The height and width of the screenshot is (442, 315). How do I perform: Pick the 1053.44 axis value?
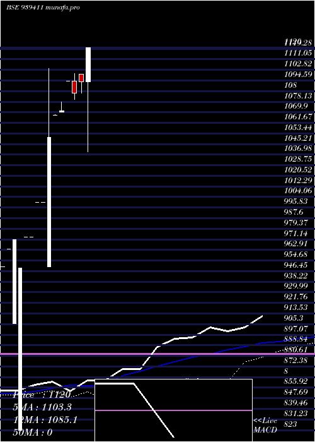299,128
